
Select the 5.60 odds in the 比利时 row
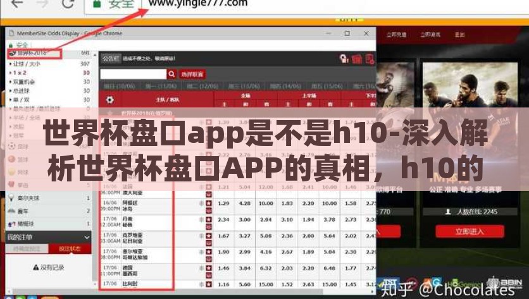click(245, 284)
